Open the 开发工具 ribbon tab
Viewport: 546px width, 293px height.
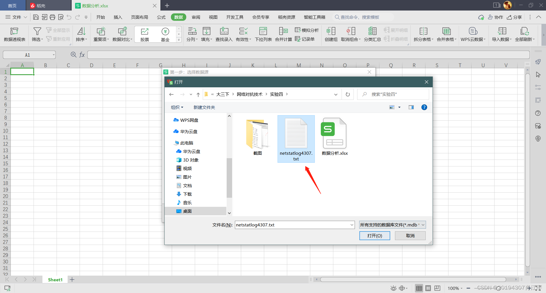[235, 17]
